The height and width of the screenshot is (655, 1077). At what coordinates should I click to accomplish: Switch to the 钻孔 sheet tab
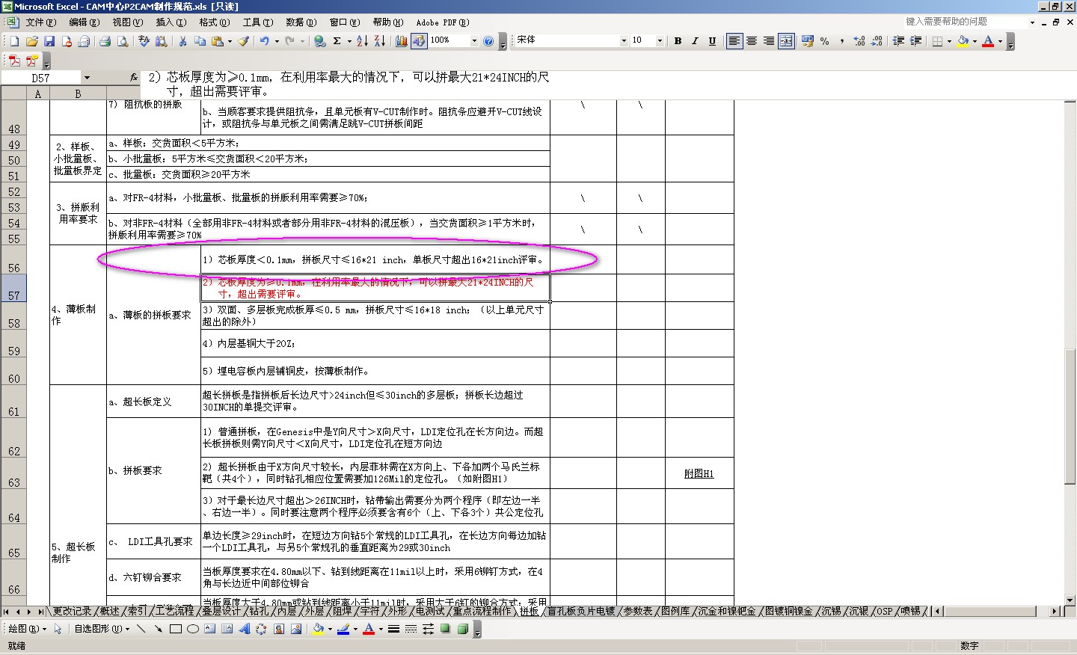[259, 612]
